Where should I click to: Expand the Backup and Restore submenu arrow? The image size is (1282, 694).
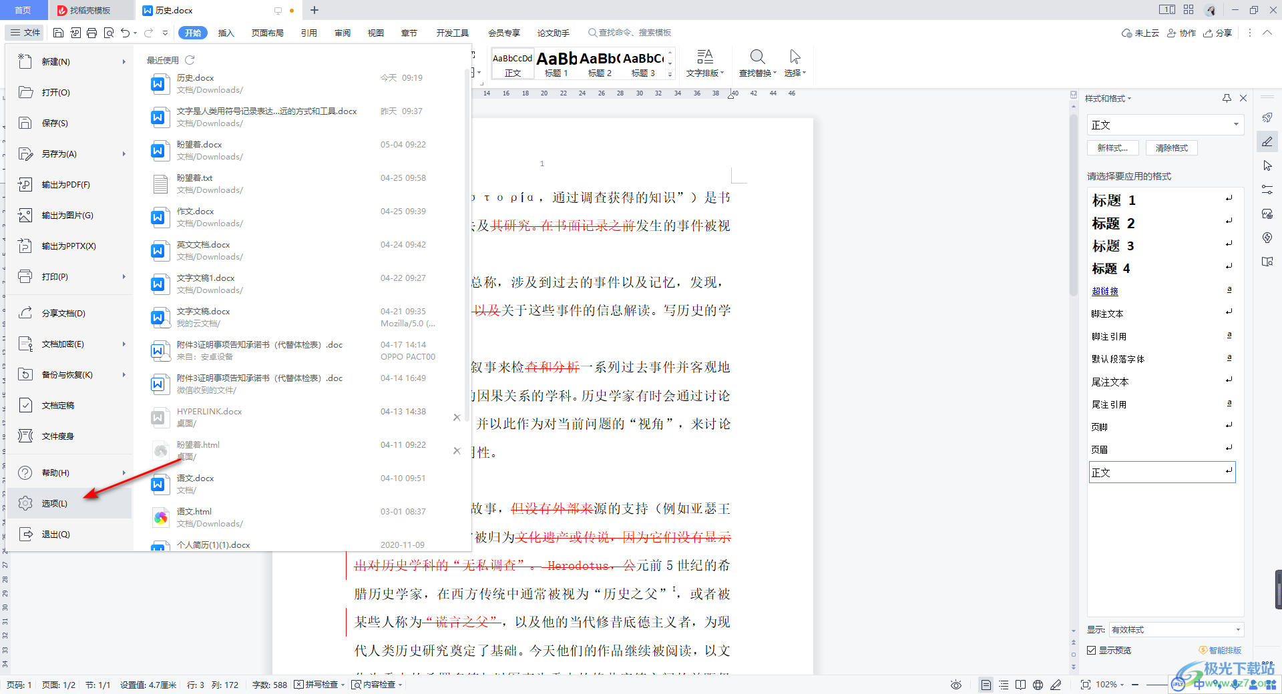(x=124, y=375)
